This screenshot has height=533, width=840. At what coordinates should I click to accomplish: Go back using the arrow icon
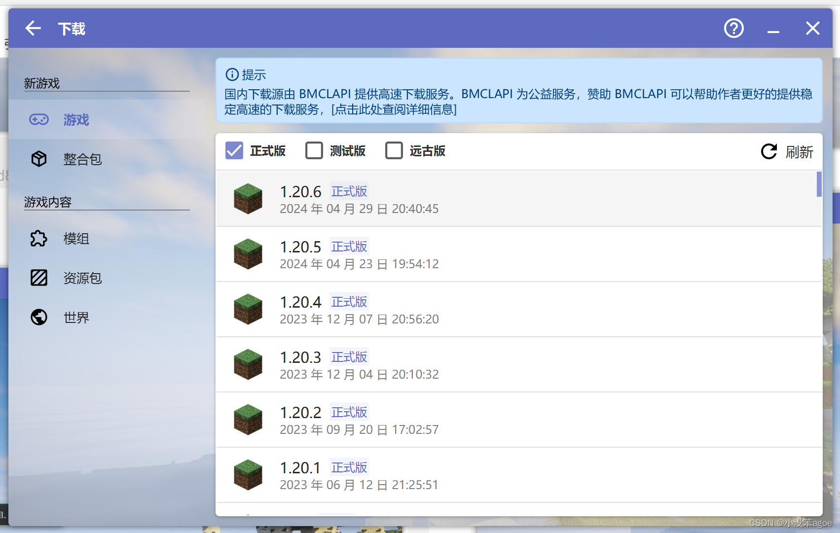33,28
